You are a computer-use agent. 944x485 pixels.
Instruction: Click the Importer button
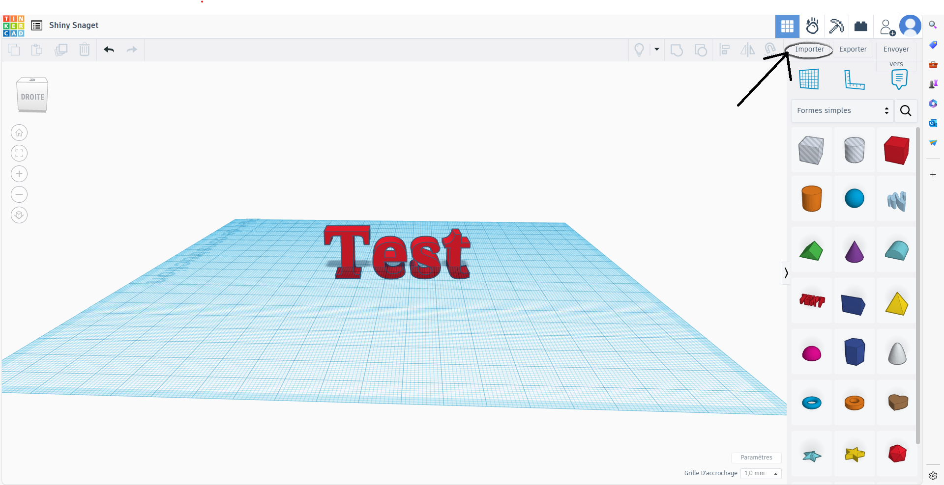click(809, 49)
